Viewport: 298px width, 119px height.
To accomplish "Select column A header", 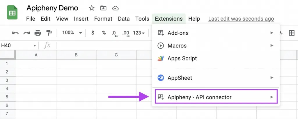I will 36,55.
